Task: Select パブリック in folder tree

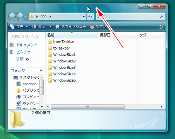Action: (31, 90)
